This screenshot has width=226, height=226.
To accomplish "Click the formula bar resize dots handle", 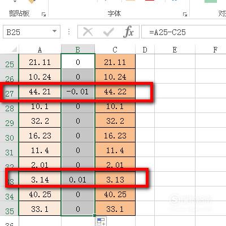I will coord(69,32).
